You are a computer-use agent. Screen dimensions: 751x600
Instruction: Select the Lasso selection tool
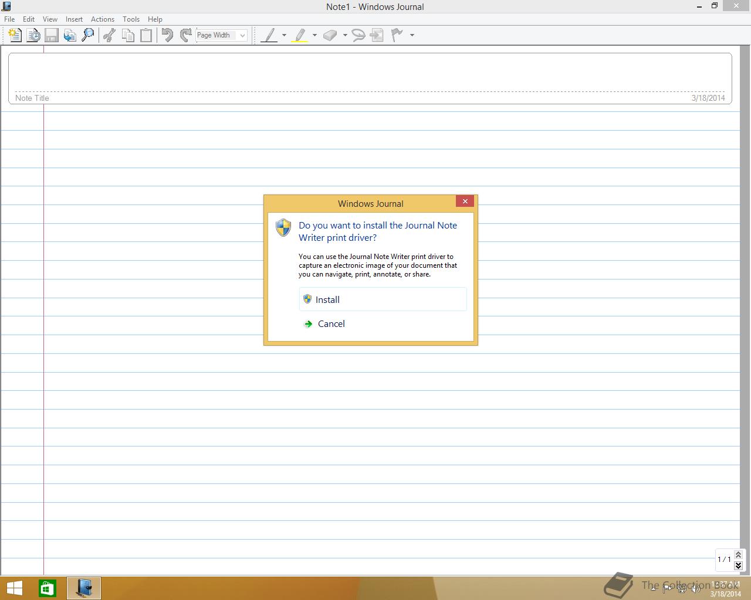(x=358, y=35)
